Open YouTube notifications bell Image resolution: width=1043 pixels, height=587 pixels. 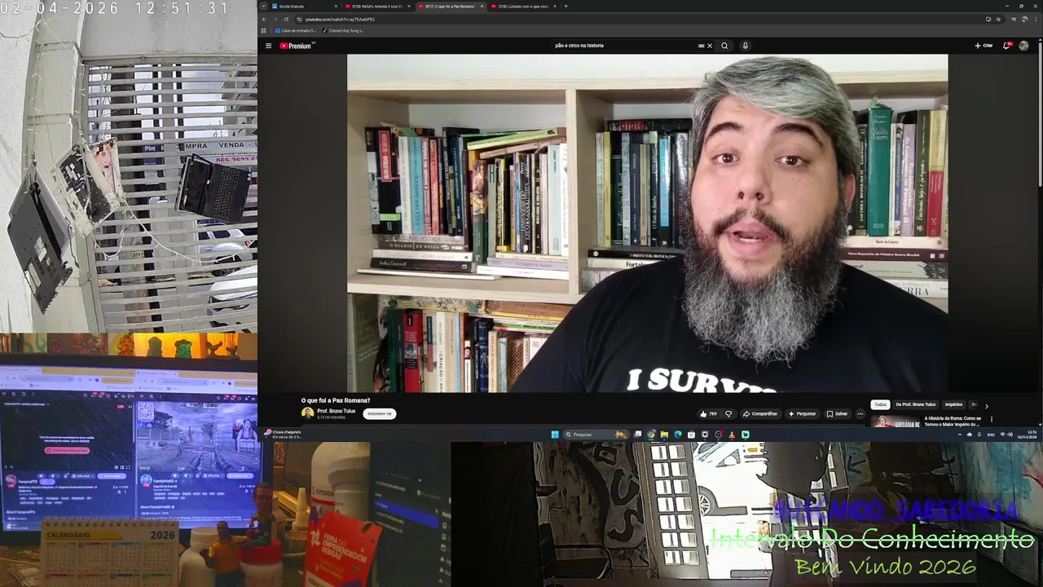point(1006,46)
